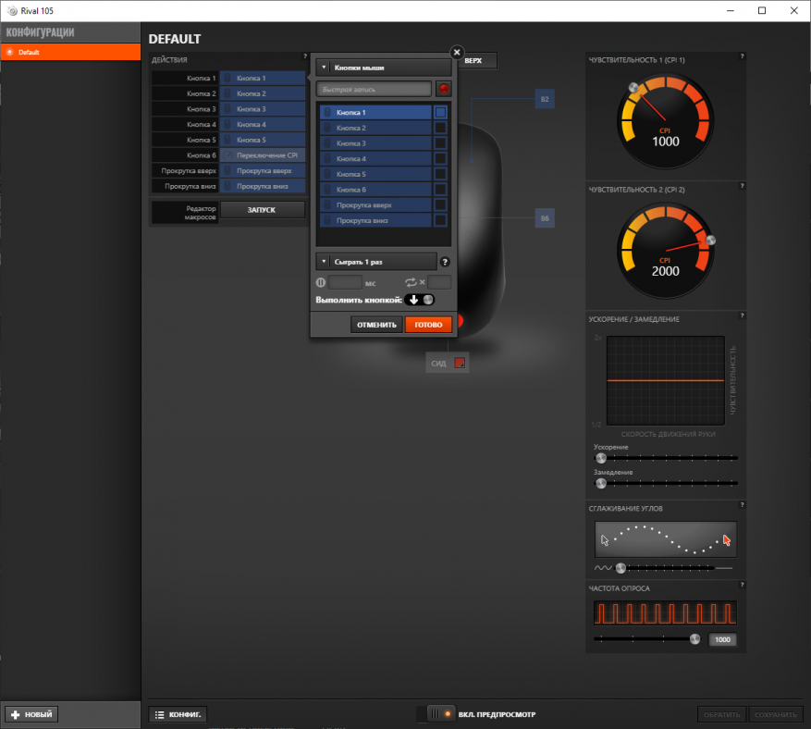Screen dimensions: 811x729
Task: Click the B2 button marker on mouse
Action: [x=545, y=99]
